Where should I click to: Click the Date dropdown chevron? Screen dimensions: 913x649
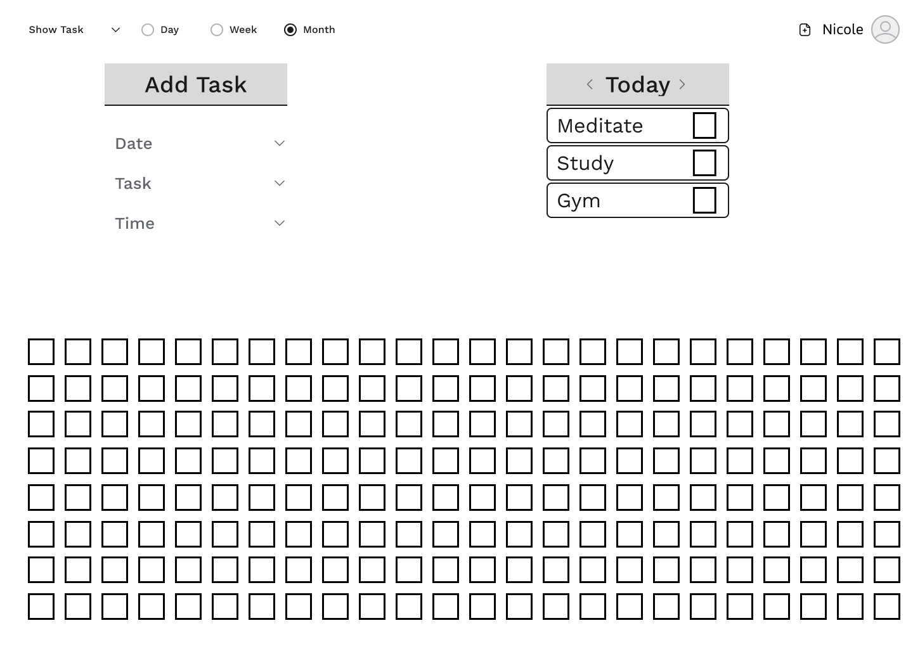280,143
